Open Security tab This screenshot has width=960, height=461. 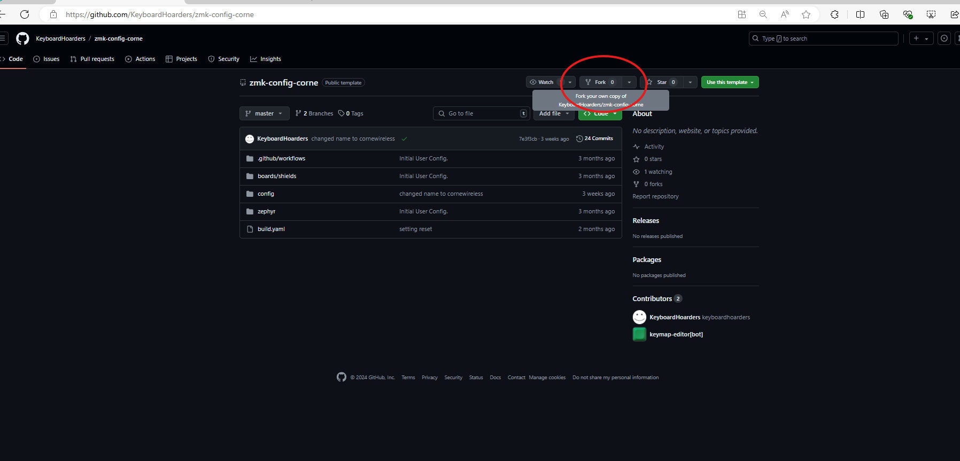click(223, 59)
